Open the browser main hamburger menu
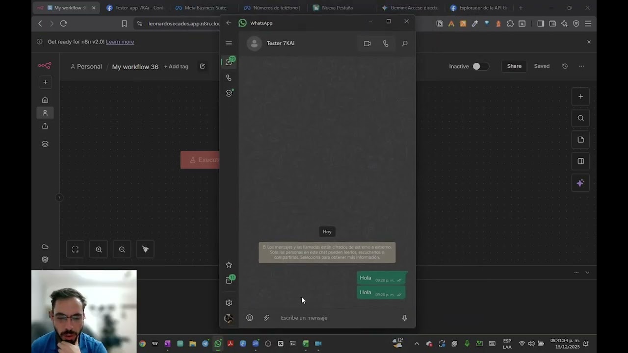The width and height of the screenshot is (628, 353). (x=588, y=24)
